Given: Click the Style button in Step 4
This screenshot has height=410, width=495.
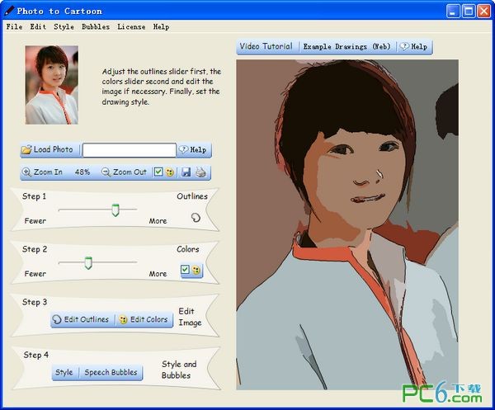Looking at the screenshot, I should pyautogui.click(x=64, y=372).
